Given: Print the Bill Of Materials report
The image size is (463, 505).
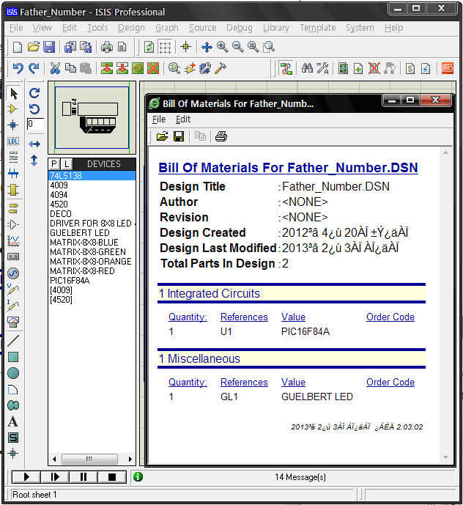Looking at the screenshot, I should point(221,136).
